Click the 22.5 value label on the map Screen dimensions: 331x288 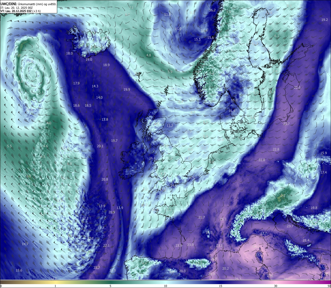click(297, 88)
